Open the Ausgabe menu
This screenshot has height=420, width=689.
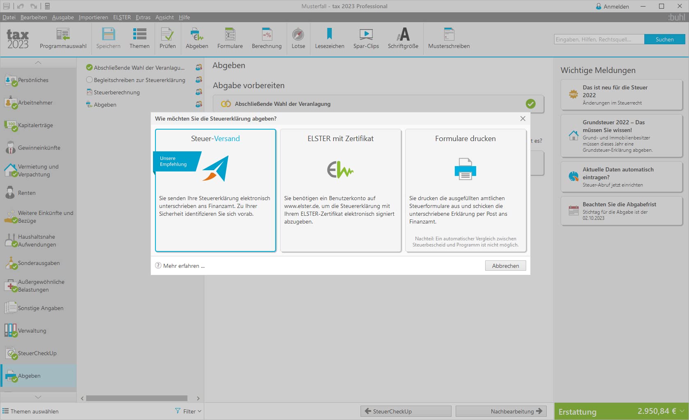pyautogui.click(x=63, y=17)
